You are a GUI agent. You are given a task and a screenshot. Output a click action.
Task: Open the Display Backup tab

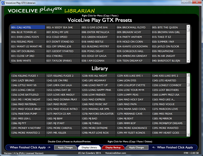[113, 147]
